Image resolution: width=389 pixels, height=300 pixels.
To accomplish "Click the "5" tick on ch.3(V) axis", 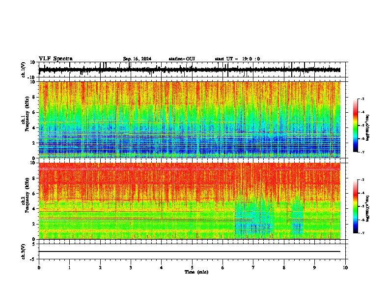I will coord(34,244).
